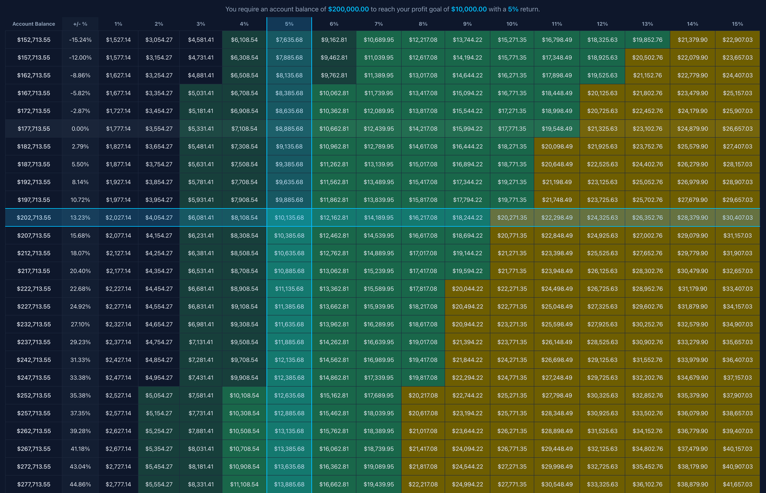766x493 pixels.
Task: Click the 0.00% change cell
Action: (80, 129)
